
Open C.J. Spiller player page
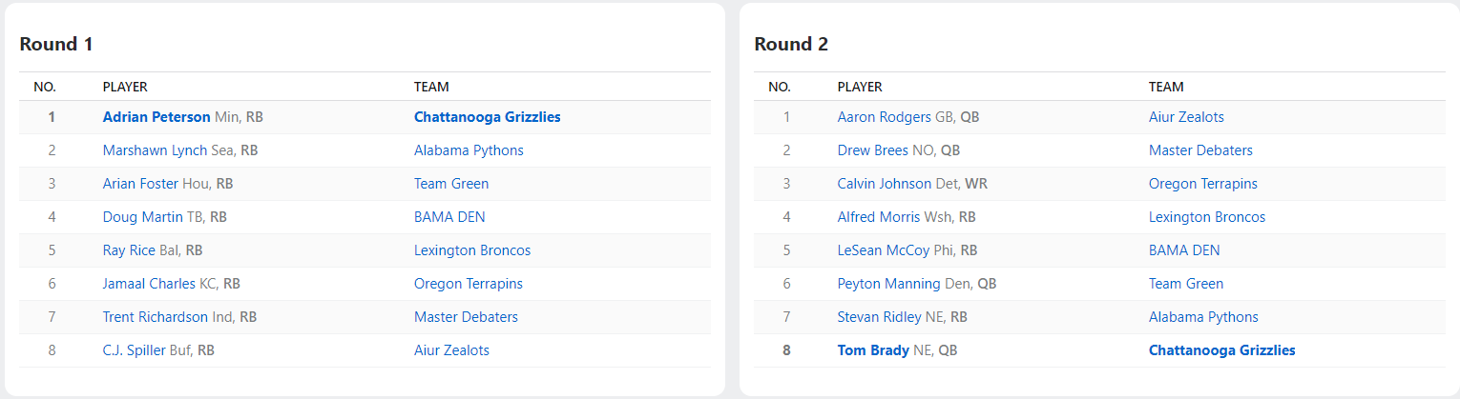tap(134, 350)
